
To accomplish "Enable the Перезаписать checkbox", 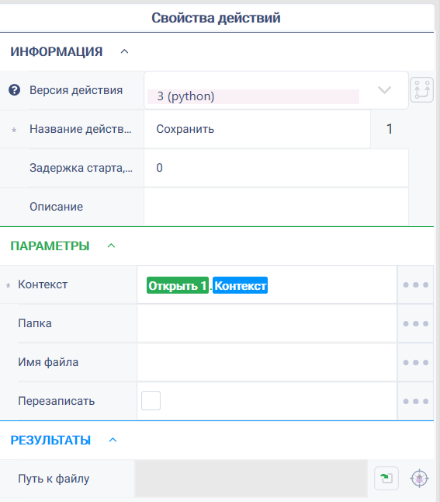I will pyautogui.click(x=151, y=400).
